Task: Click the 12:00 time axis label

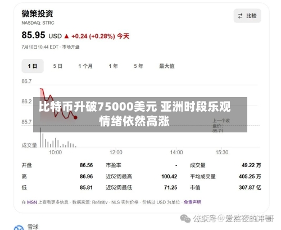Action: [x=116, y=153]
